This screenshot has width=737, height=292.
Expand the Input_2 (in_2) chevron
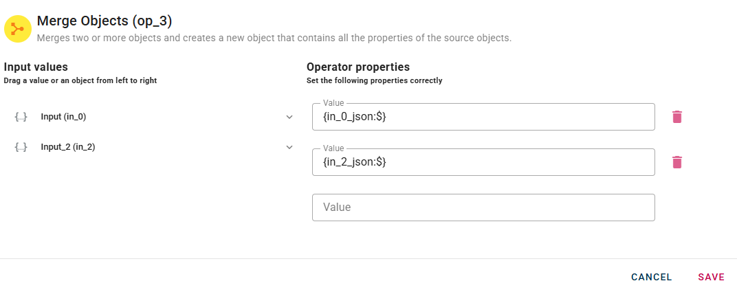289,147
